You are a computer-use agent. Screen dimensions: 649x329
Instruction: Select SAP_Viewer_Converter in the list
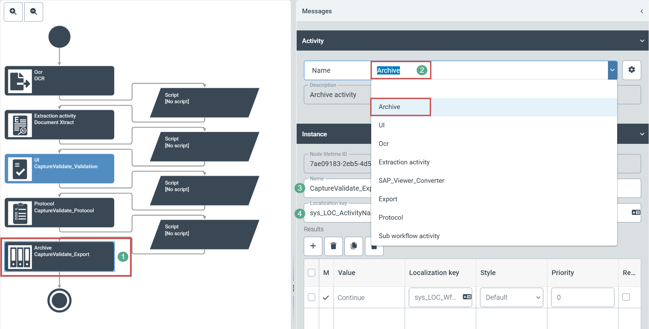click(411, 181)
